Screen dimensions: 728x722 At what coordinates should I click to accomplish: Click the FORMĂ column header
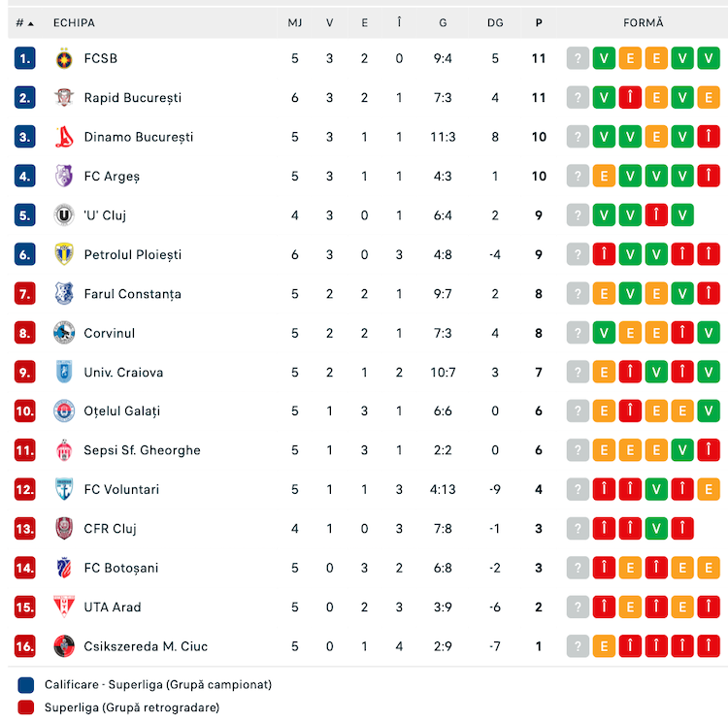point(643,22)
